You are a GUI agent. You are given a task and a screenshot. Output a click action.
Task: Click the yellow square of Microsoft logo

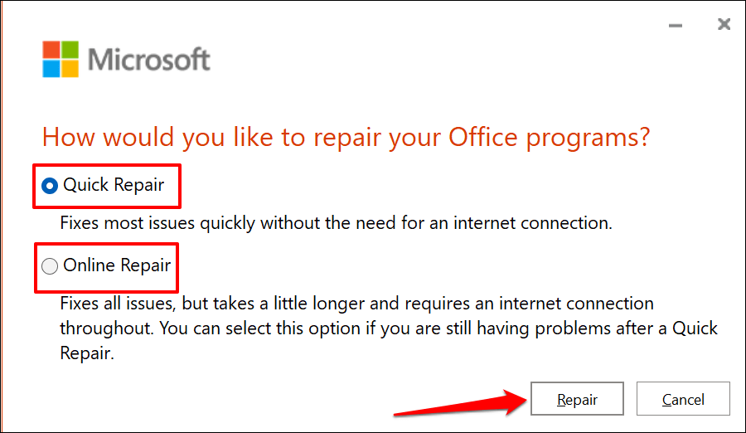pyautogui.click(x=71, y=67)
